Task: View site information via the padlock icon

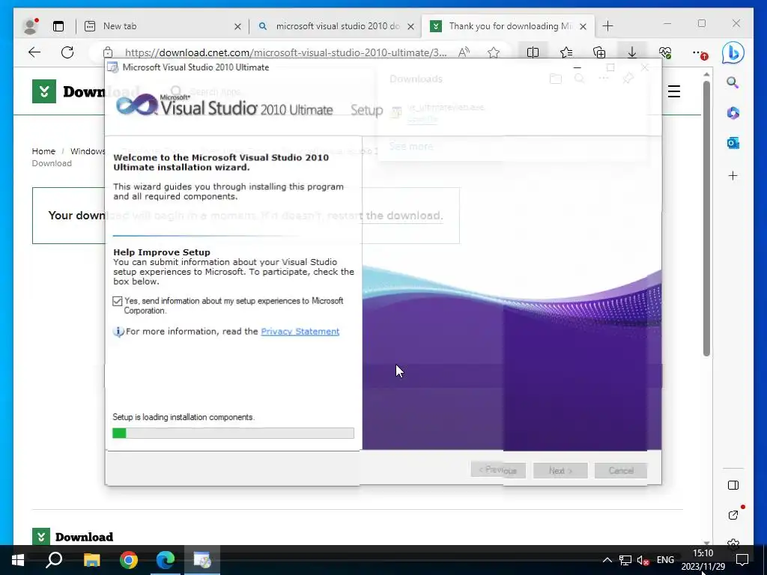Action: pos(108,52)
